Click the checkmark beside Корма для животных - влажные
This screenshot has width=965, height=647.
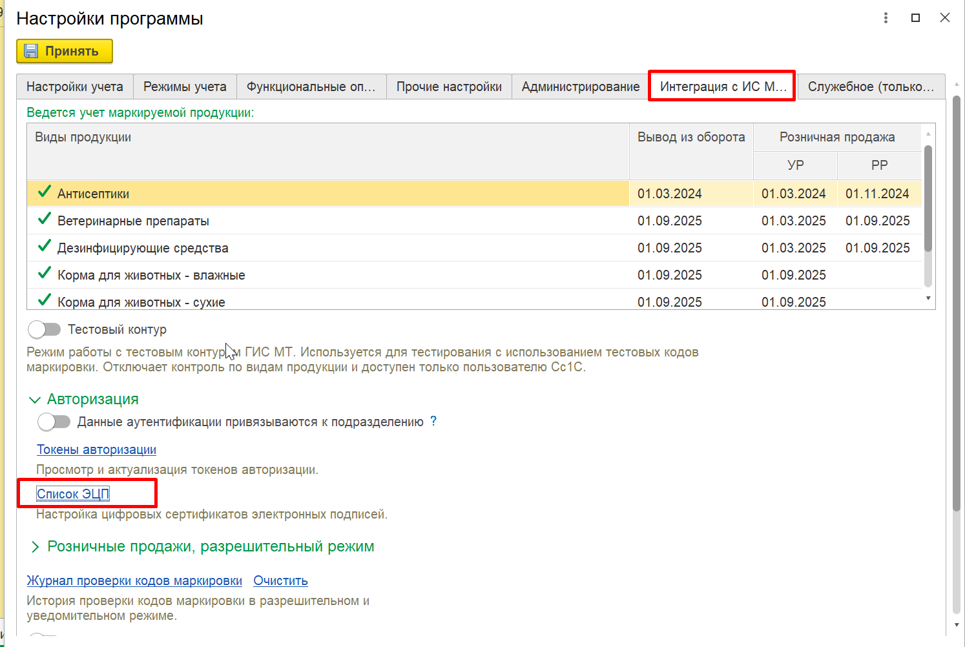click(x=44, y=274)
